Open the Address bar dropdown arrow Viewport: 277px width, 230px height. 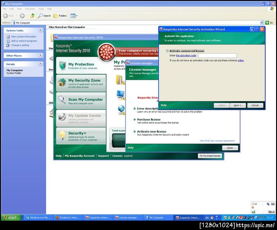pos(262,23)
